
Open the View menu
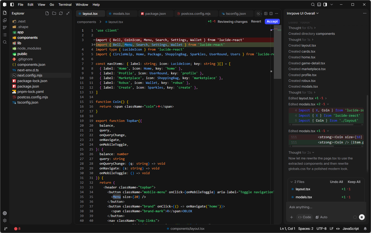click(x=41, y=5)
